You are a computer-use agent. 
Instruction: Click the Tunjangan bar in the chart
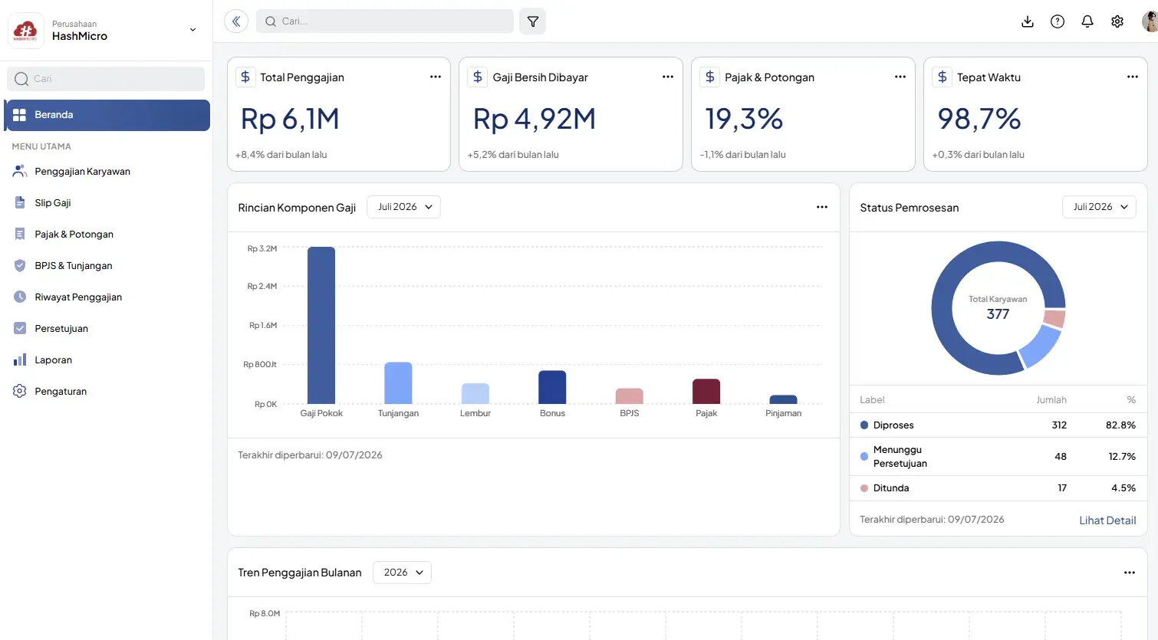pos(398,382)
